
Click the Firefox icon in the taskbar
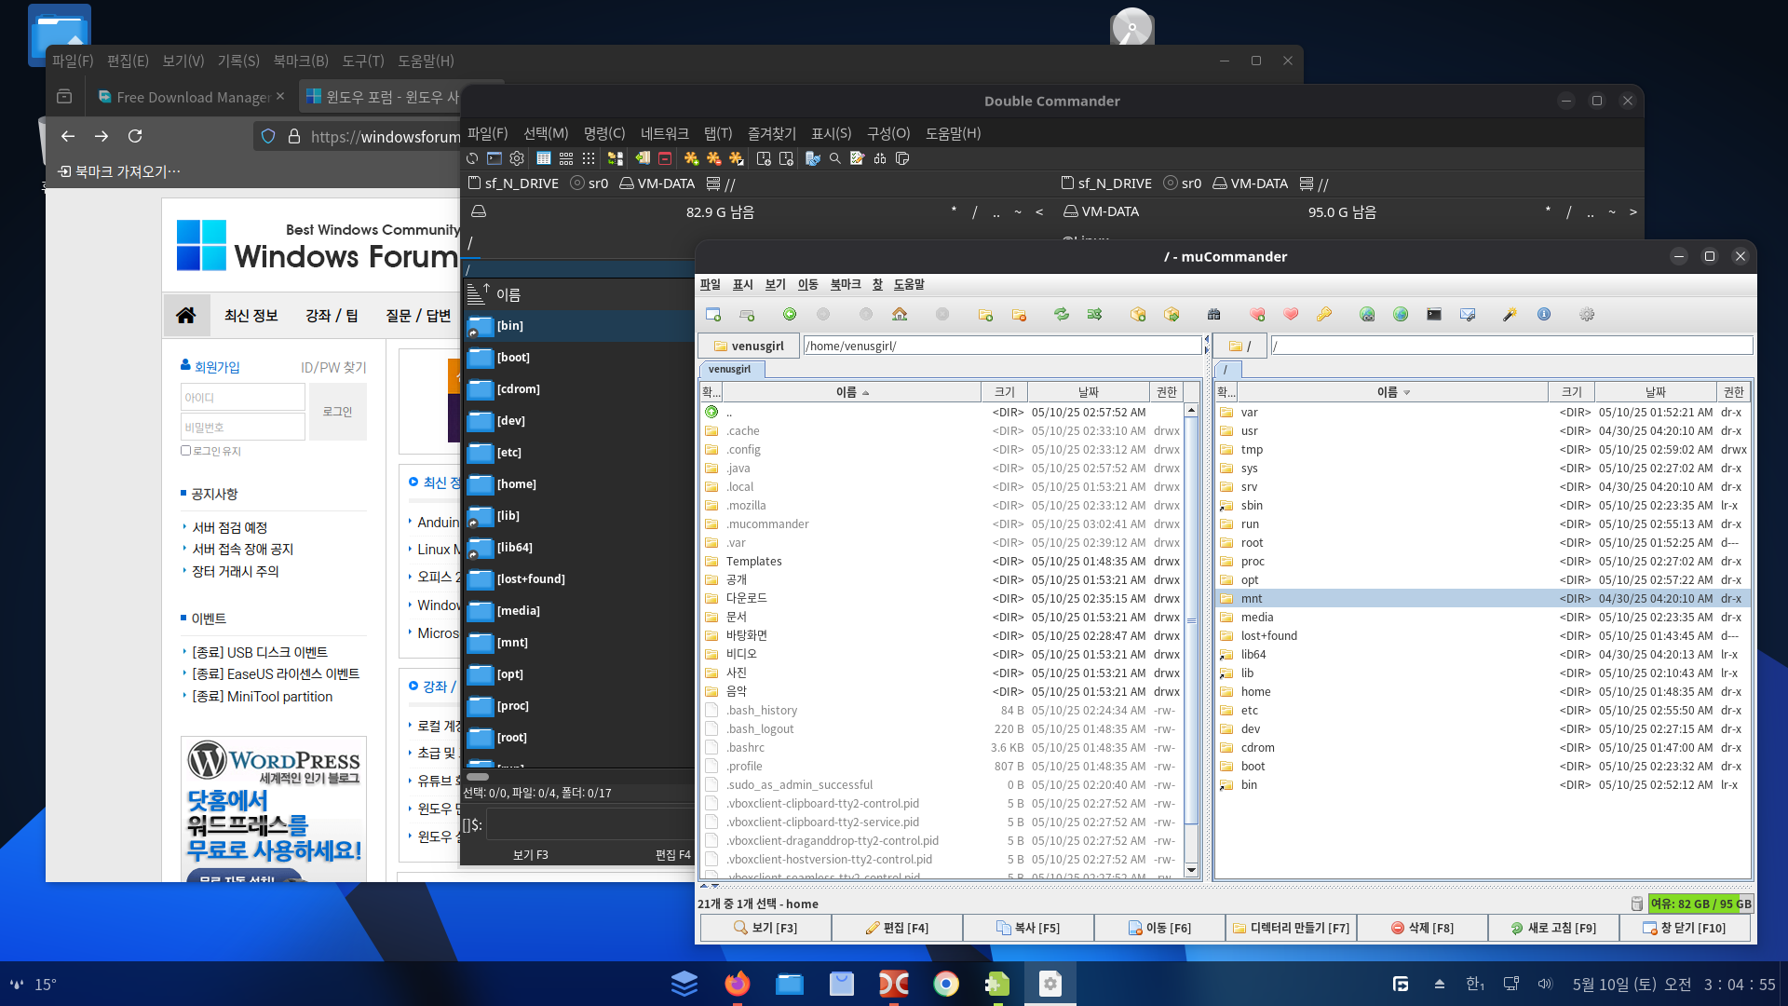tap(737, 984)
